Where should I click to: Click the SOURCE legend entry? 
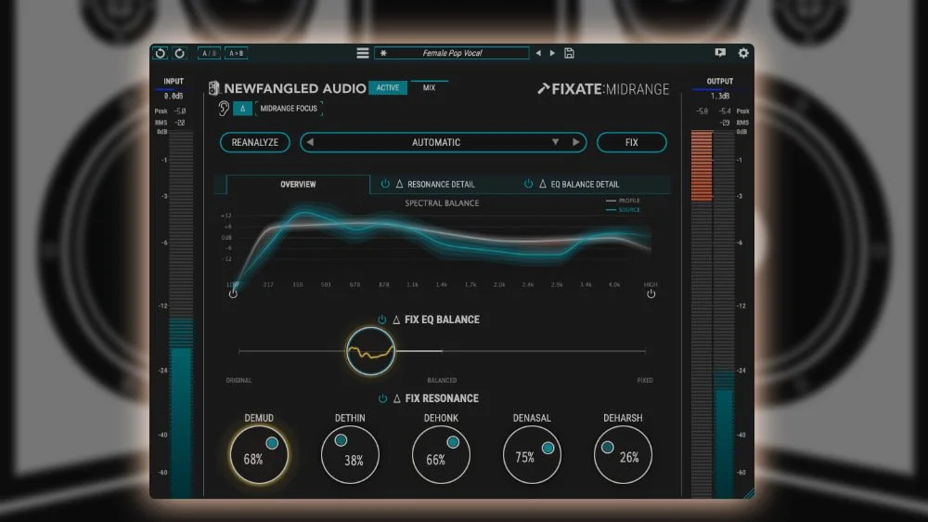[x=624, y=210]
